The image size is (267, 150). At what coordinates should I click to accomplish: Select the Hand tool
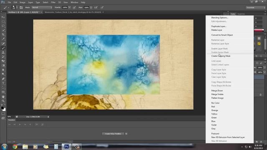point(3,97)
